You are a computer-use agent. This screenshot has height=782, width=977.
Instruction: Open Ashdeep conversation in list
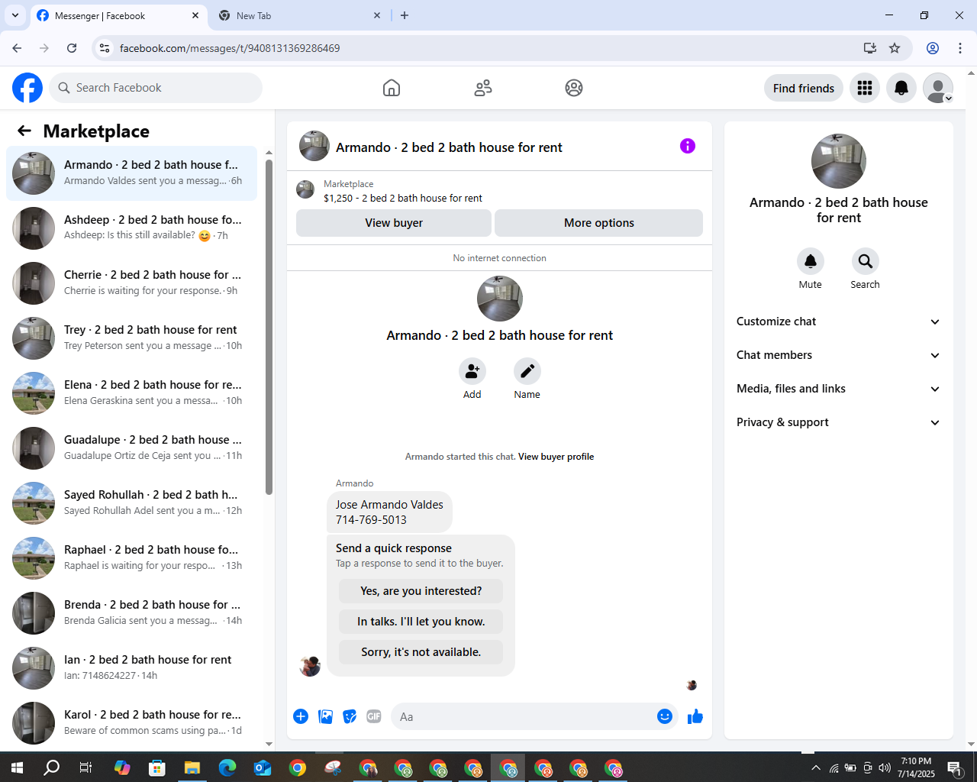131,228
